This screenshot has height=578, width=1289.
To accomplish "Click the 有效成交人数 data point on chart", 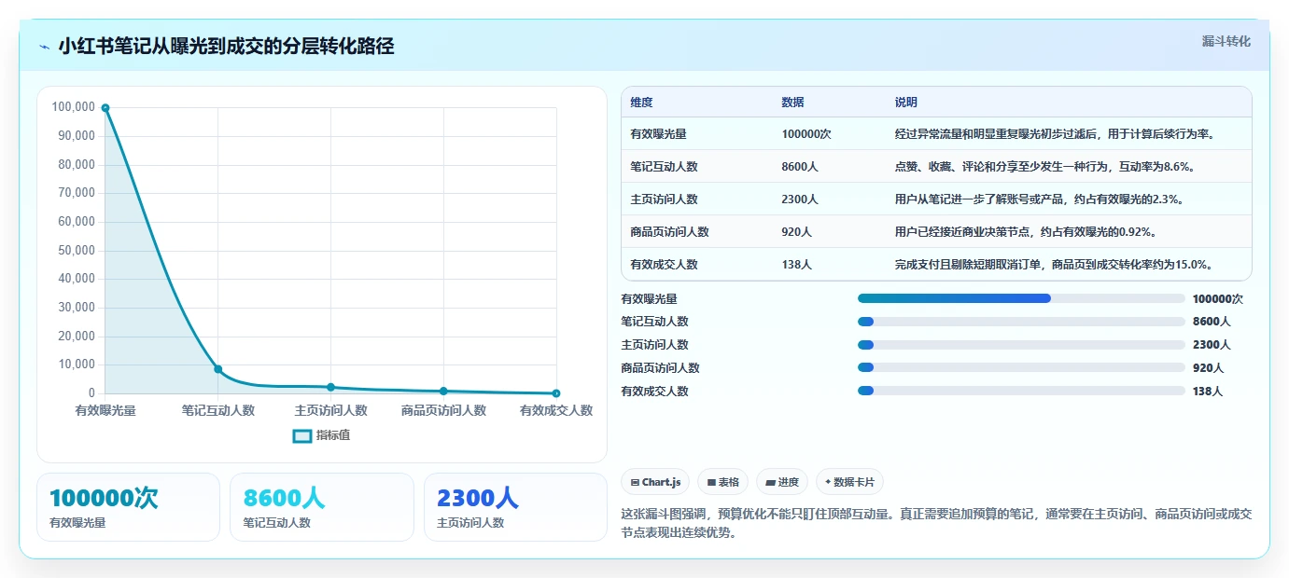I will pyautogui.click(x=556, y=393).
